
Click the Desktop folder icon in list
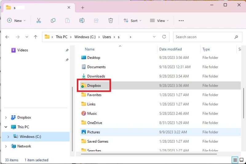84,58
